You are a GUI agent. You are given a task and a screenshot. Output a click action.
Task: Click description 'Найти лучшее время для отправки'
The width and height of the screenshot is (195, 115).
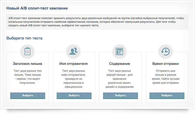point(165,77)
